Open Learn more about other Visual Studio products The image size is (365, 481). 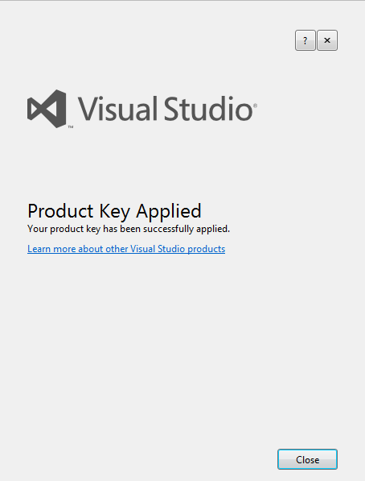126,249
